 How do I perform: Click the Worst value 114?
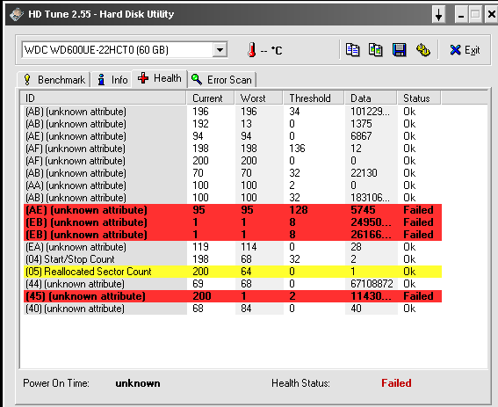[x=249, y=247]
